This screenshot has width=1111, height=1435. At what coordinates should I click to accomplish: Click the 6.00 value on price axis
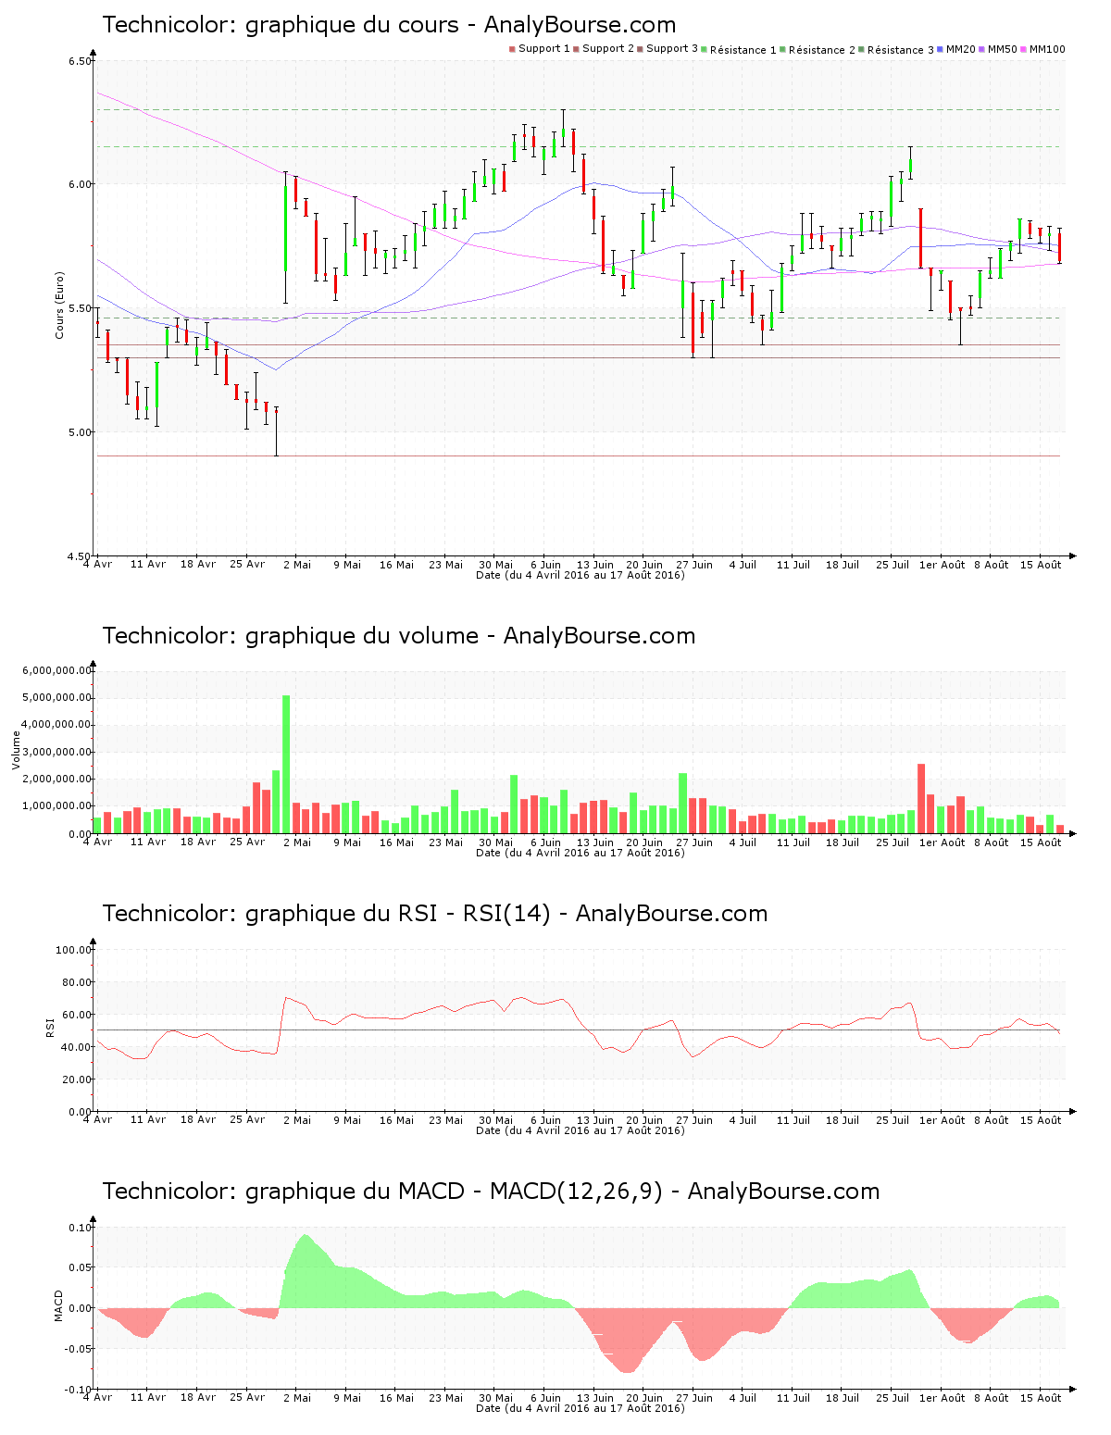tap(80, 184)
